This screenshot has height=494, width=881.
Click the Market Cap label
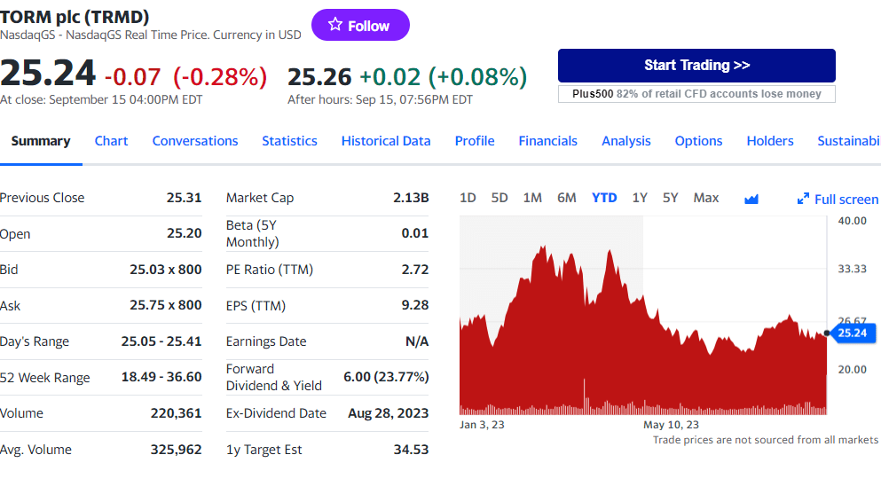260,198
